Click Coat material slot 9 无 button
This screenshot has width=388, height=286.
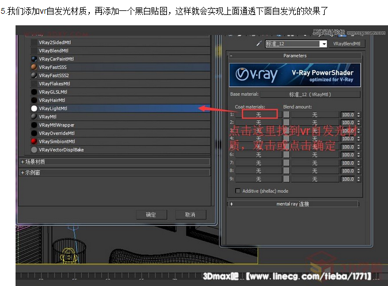click(259, 179)
